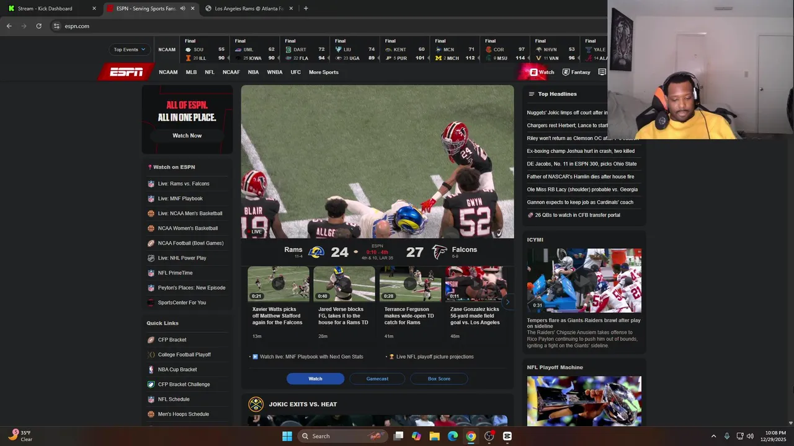Open the SOU vs ILL final score
This screenshot has height=446, width=794.
pos(205,50)
